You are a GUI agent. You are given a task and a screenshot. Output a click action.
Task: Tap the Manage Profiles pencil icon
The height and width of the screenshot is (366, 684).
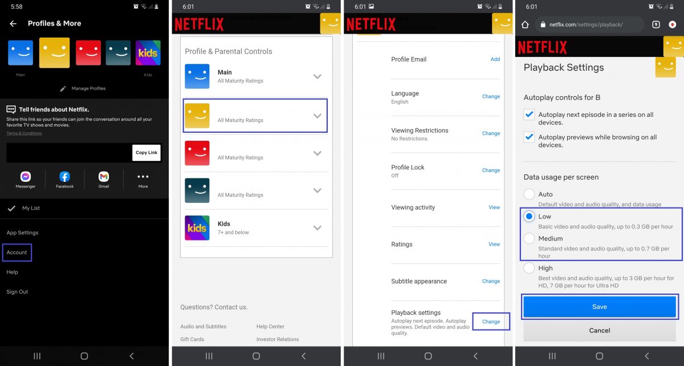coord(63,88)
